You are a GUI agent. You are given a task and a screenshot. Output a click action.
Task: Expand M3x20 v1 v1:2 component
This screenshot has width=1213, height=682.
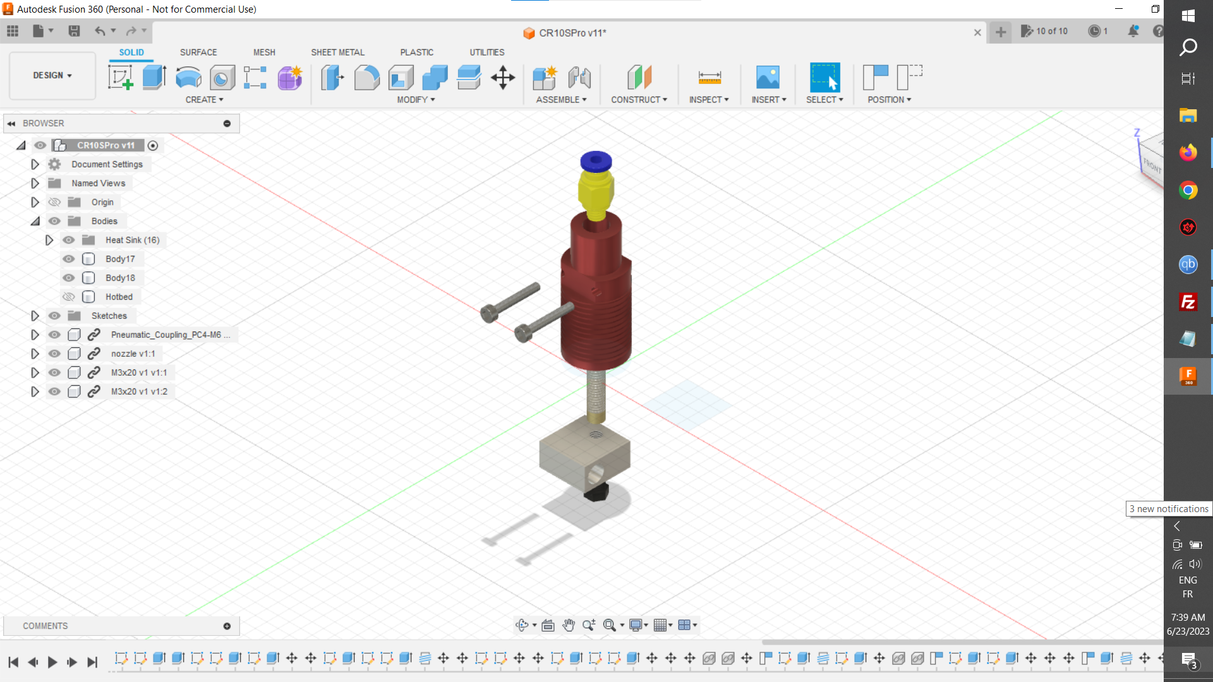(35, 392)
